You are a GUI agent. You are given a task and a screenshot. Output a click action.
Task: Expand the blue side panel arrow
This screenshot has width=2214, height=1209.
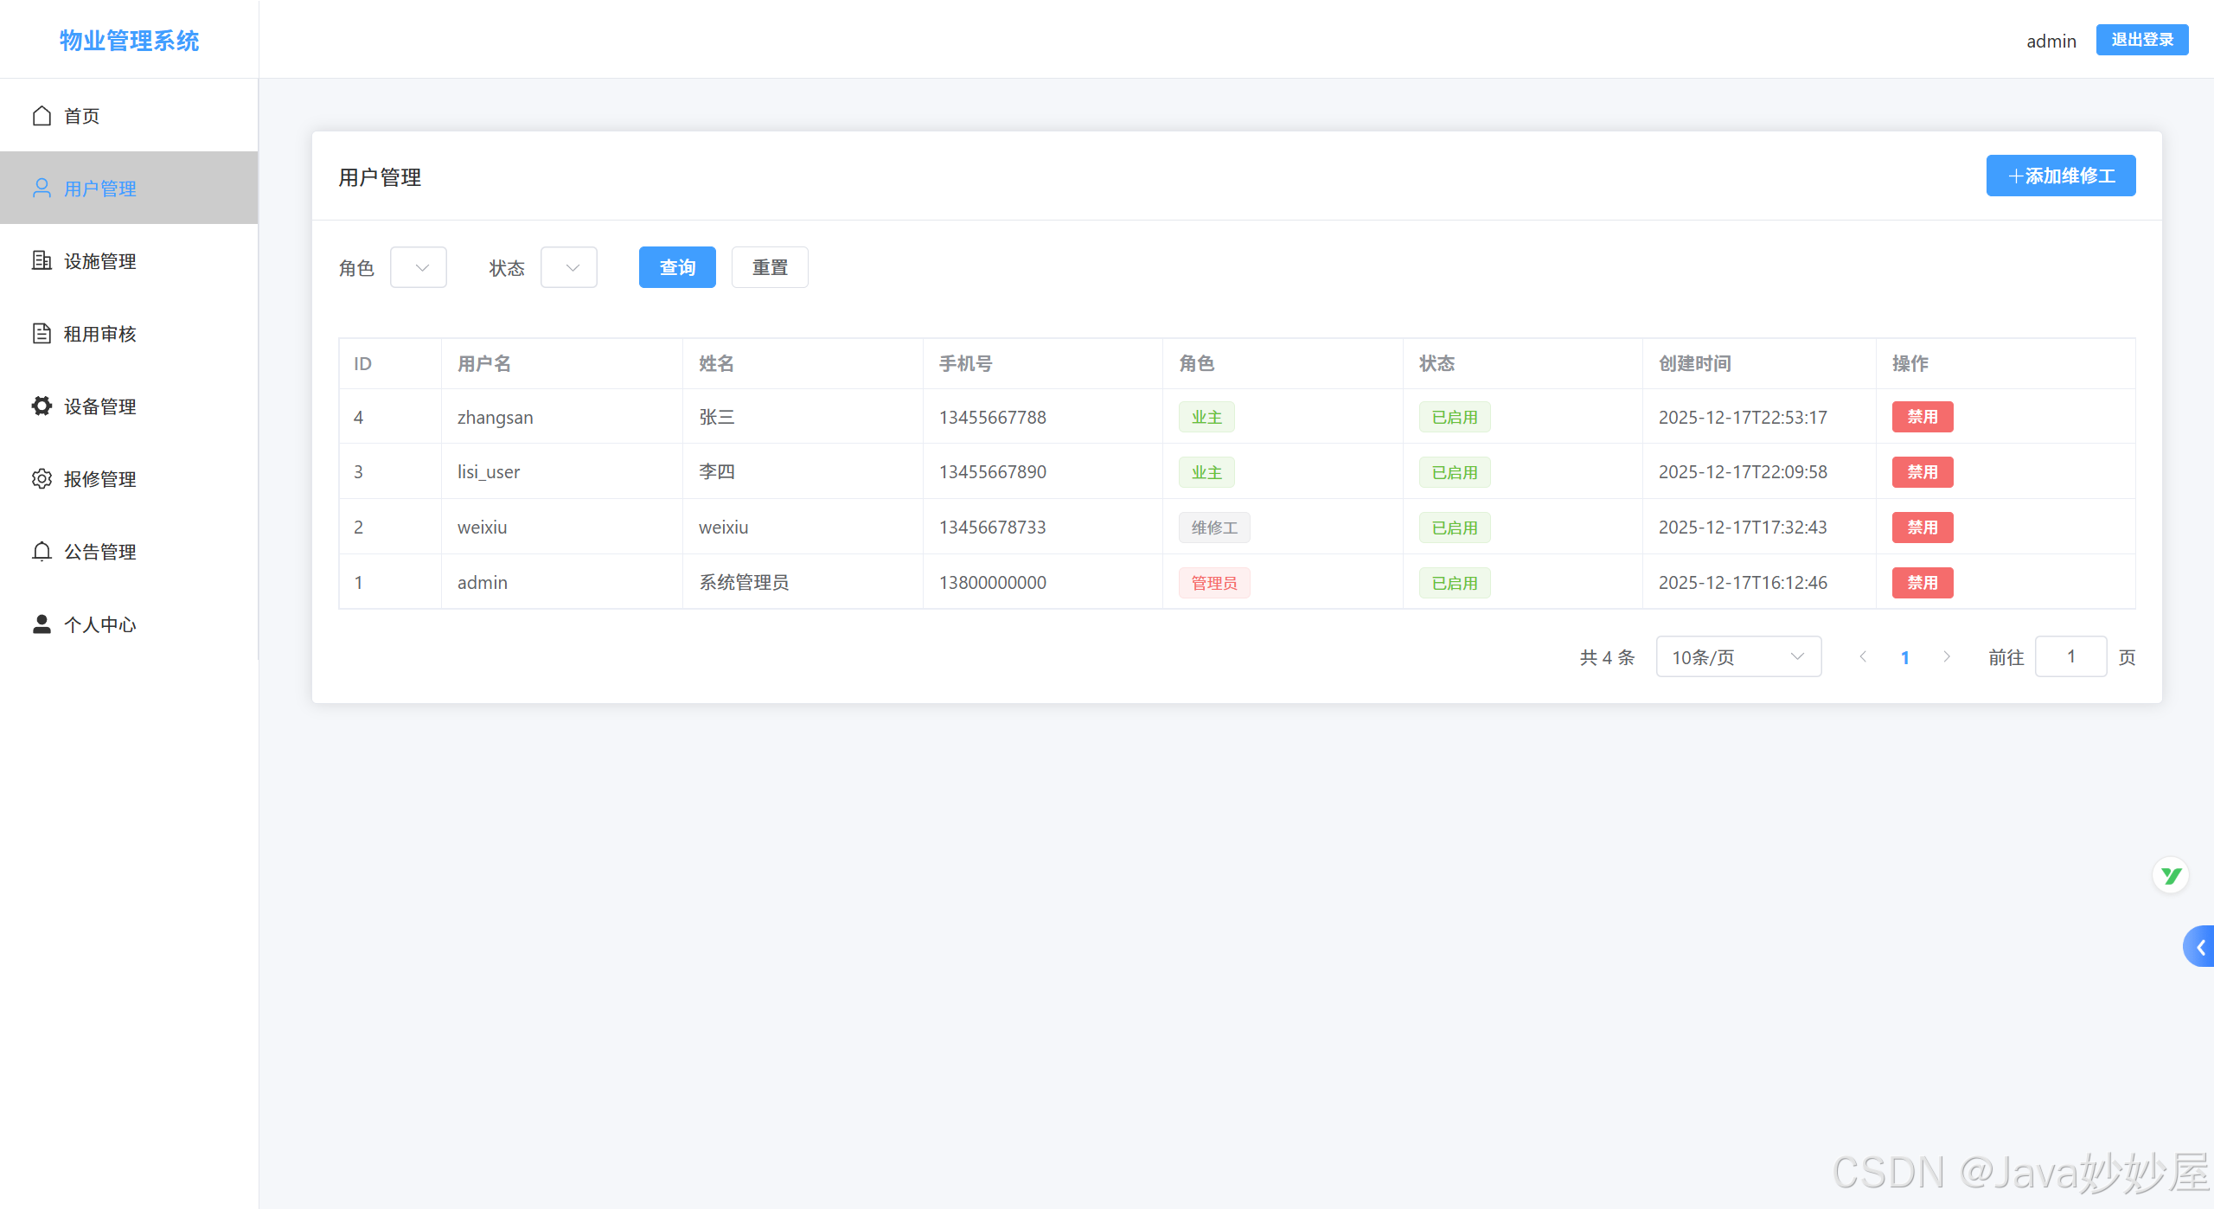(x=2199, y=947)
